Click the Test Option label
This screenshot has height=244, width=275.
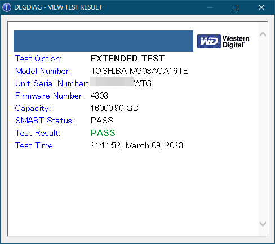pyautogui.click(x=38, y=59)
